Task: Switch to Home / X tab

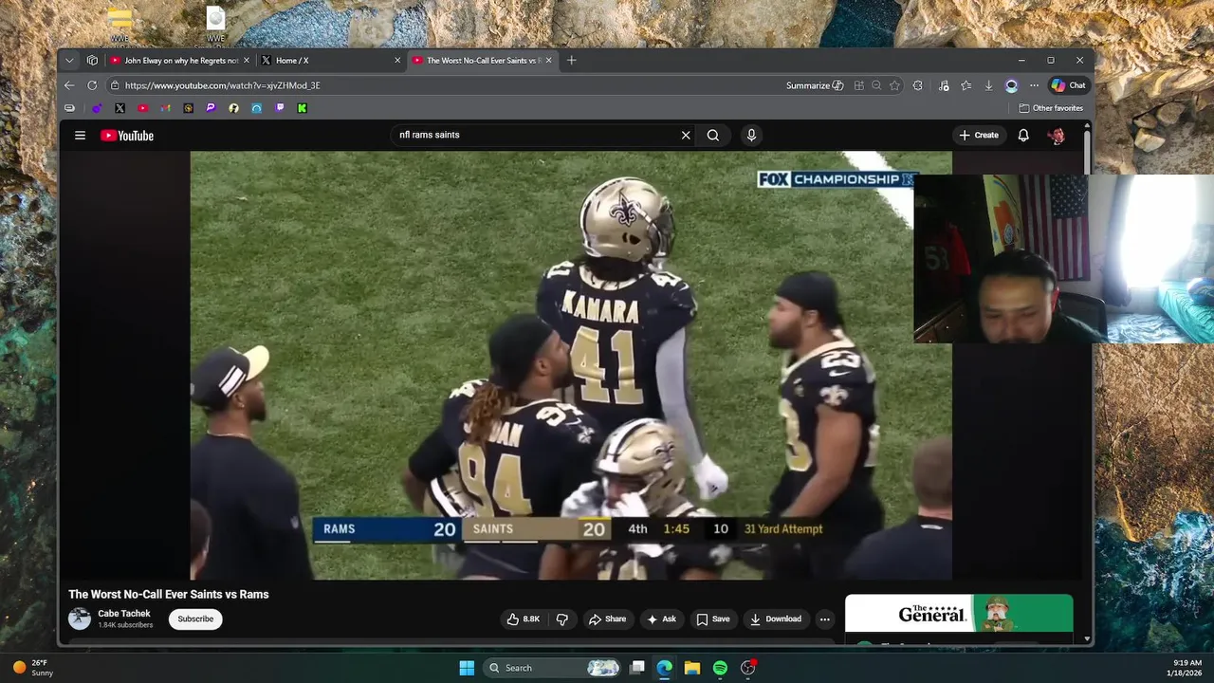Action: coord(329,61)
